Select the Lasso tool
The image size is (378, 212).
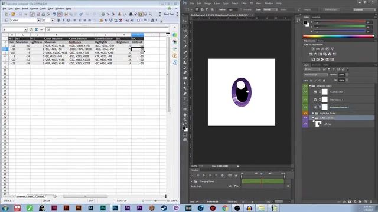pos(185,31)
